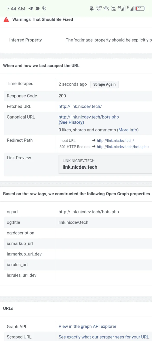152x341 pixels.
Task: Click the See History link
Action: click(71, 122)
